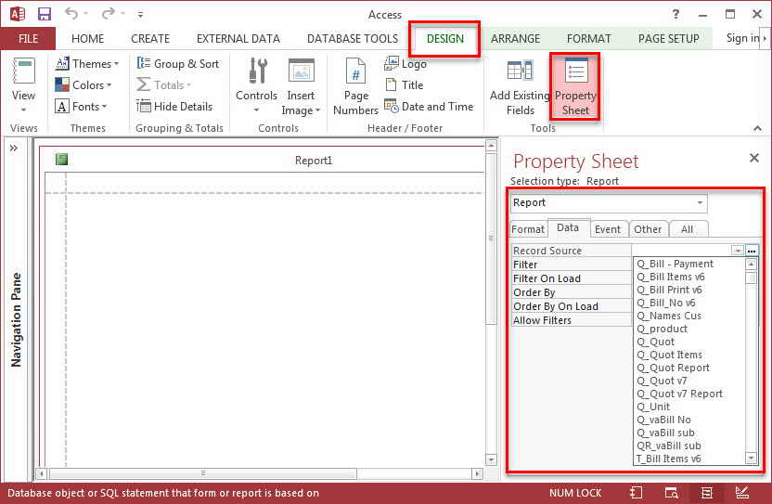
Task: Switch to the FORMAT ribbon tab
Action: [589, 38]
